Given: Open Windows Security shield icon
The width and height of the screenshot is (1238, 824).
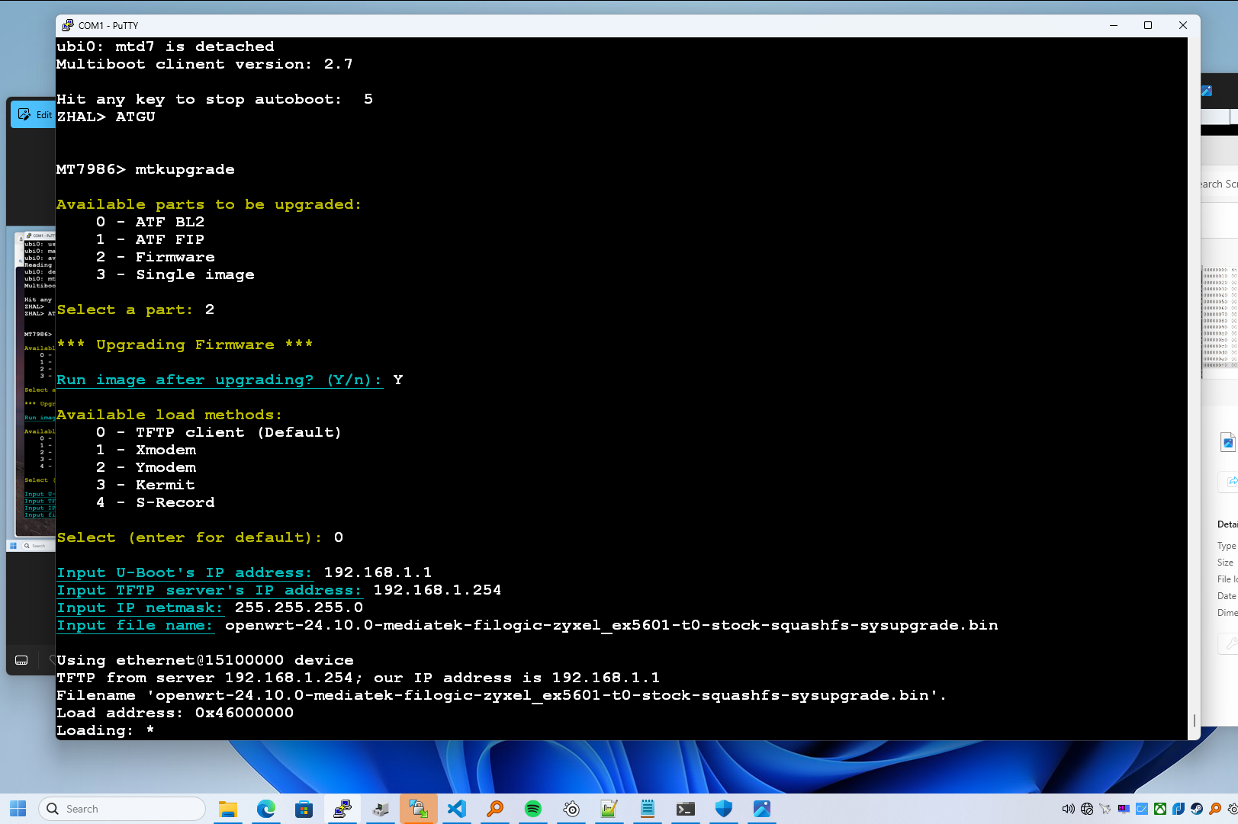Looking at the screenshot, I should (x=723, y=809).
